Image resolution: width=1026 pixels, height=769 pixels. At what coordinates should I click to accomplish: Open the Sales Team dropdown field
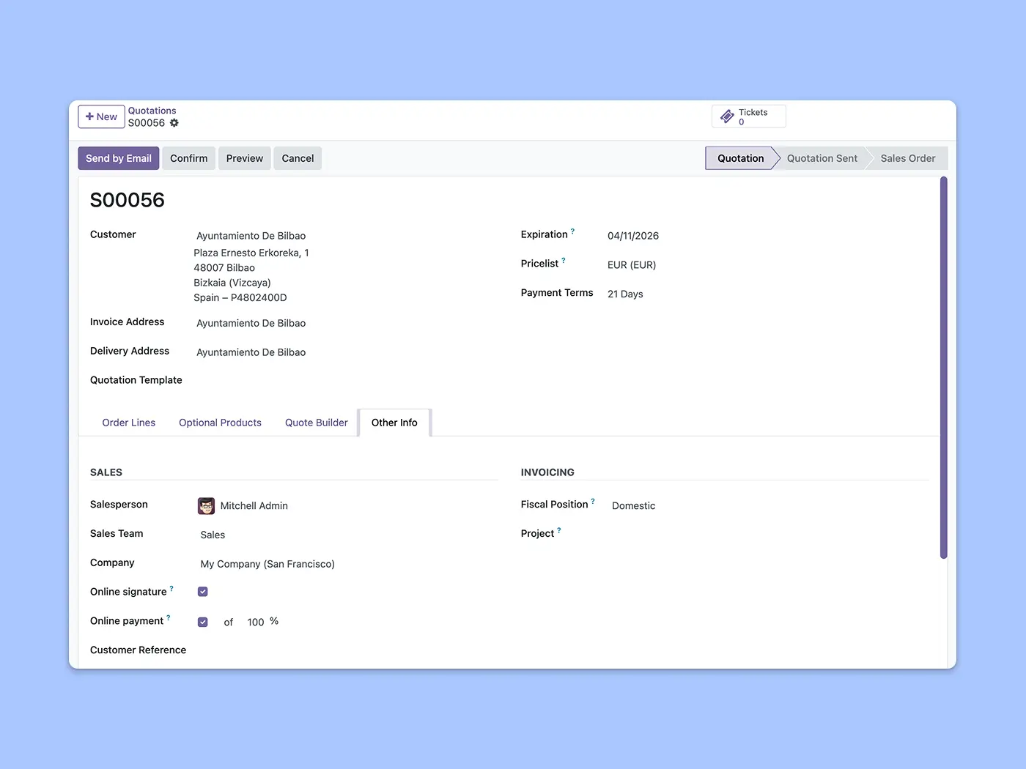coord(213,535)
